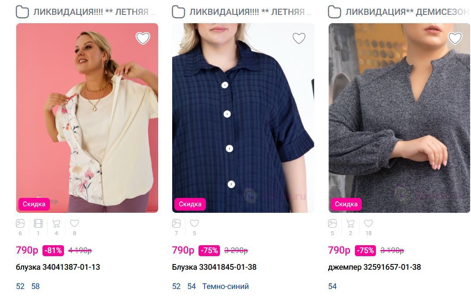471x296 pixels.
Task: Open video icon under cream blouse
Action: (x=38, y=224)
